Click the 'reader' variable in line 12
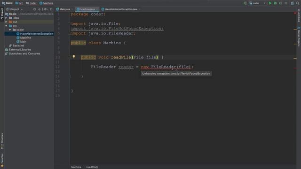 (x=126, y=67)
